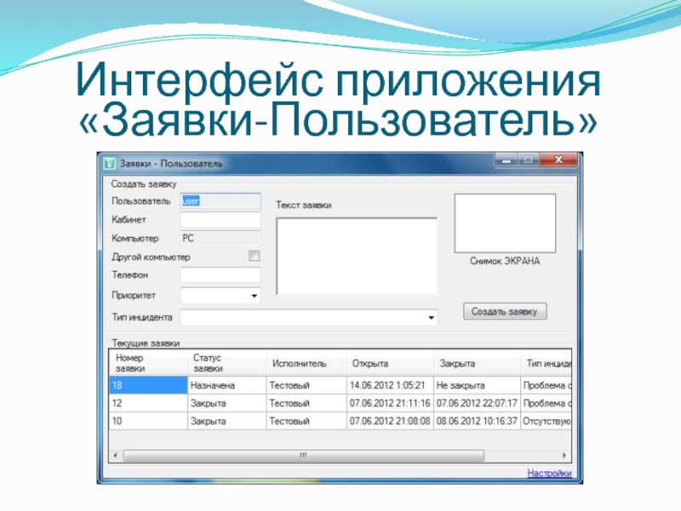Viewport: 681px width, 511px height.
Task: Click the Кабинет input field
Action: [x=220, y=220]
